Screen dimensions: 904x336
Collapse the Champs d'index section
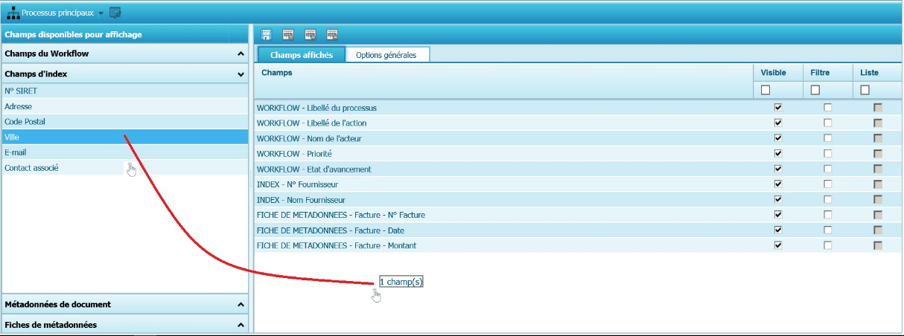(241, 74)
